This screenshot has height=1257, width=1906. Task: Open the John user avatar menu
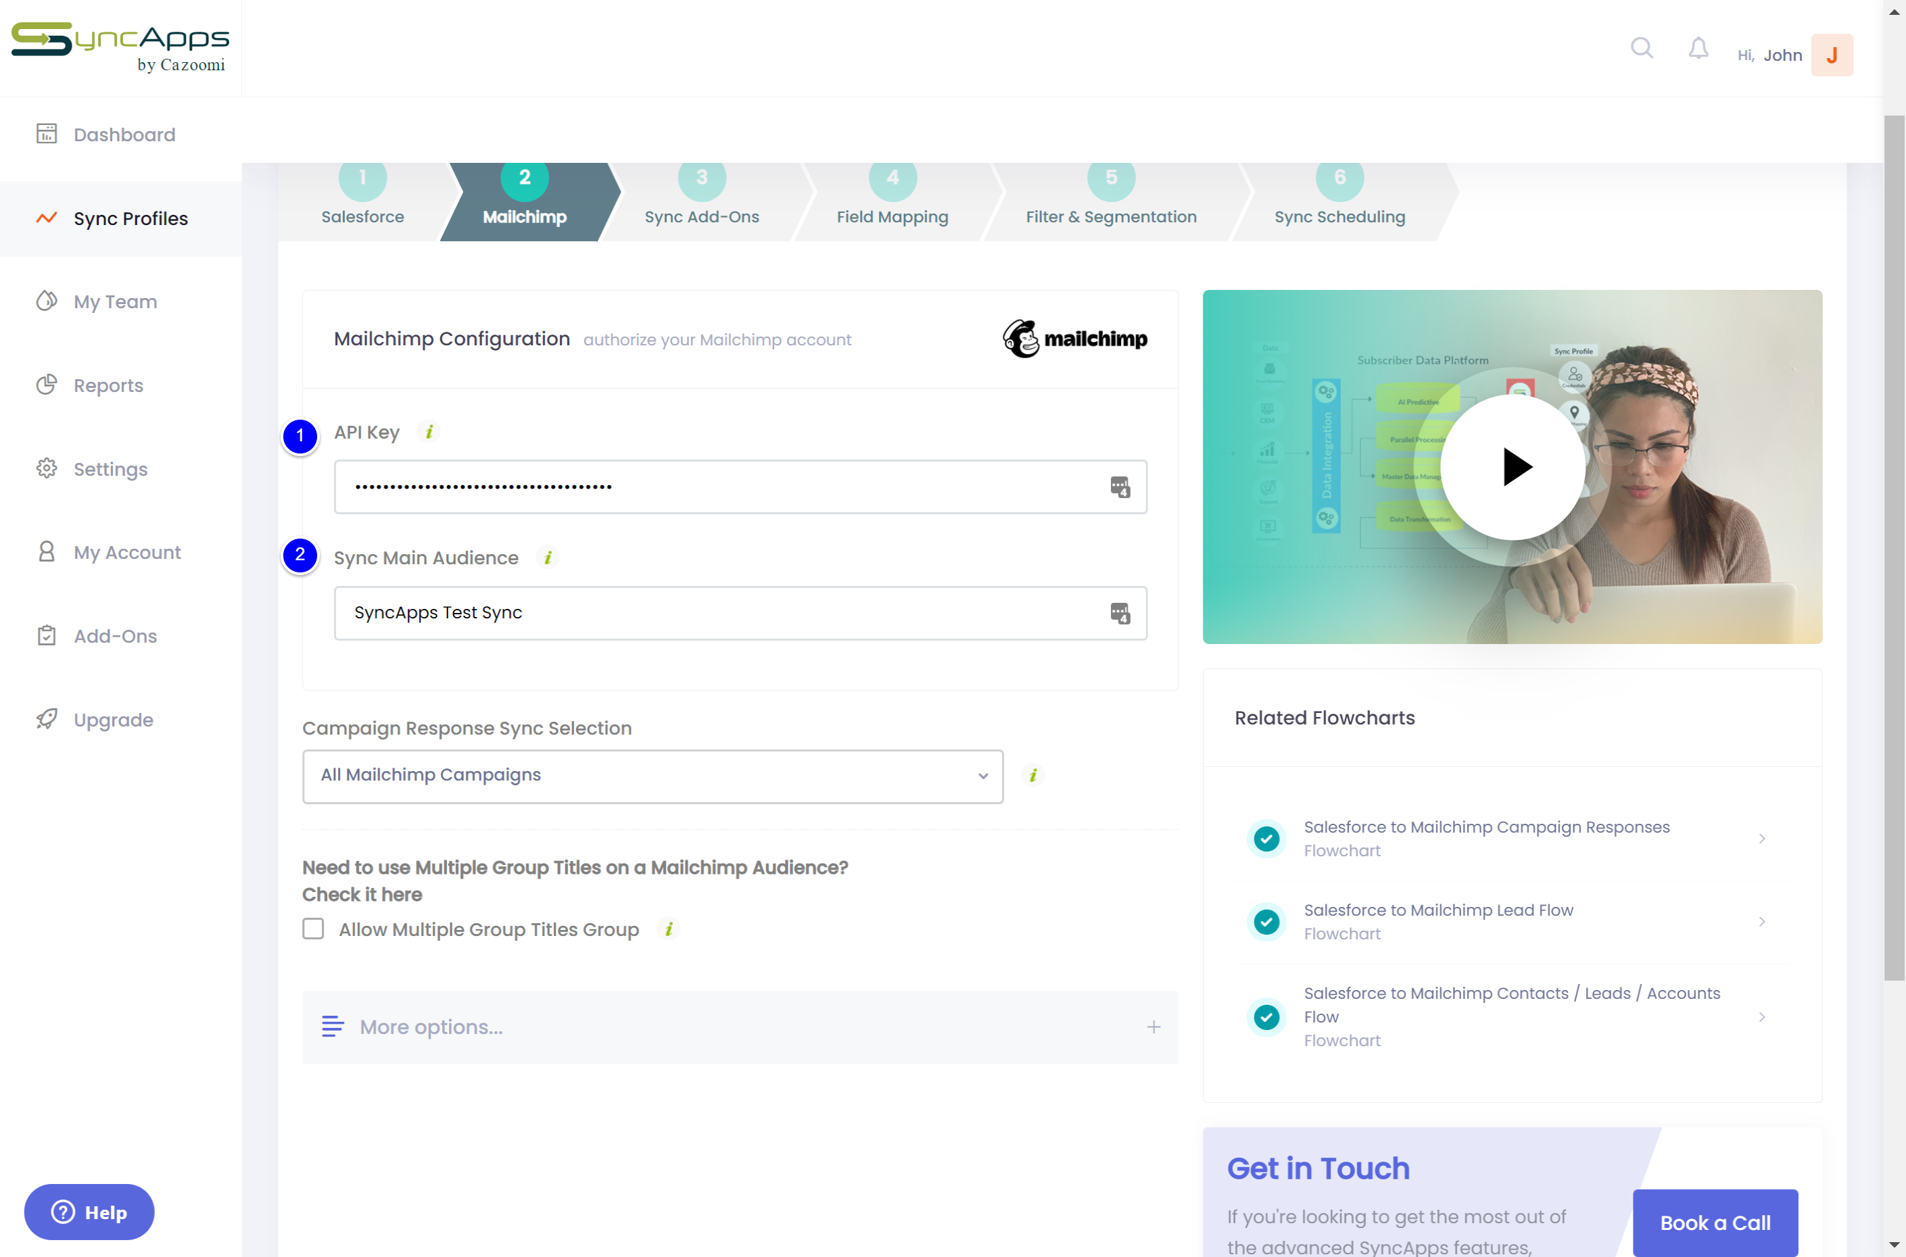coord(1832,55)
